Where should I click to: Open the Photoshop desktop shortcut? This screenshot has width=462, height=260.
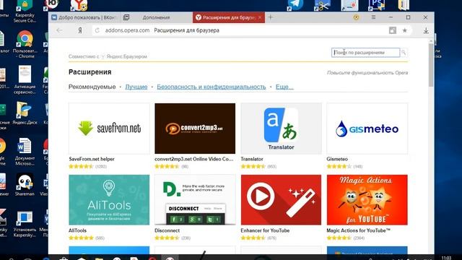[377, 5]
